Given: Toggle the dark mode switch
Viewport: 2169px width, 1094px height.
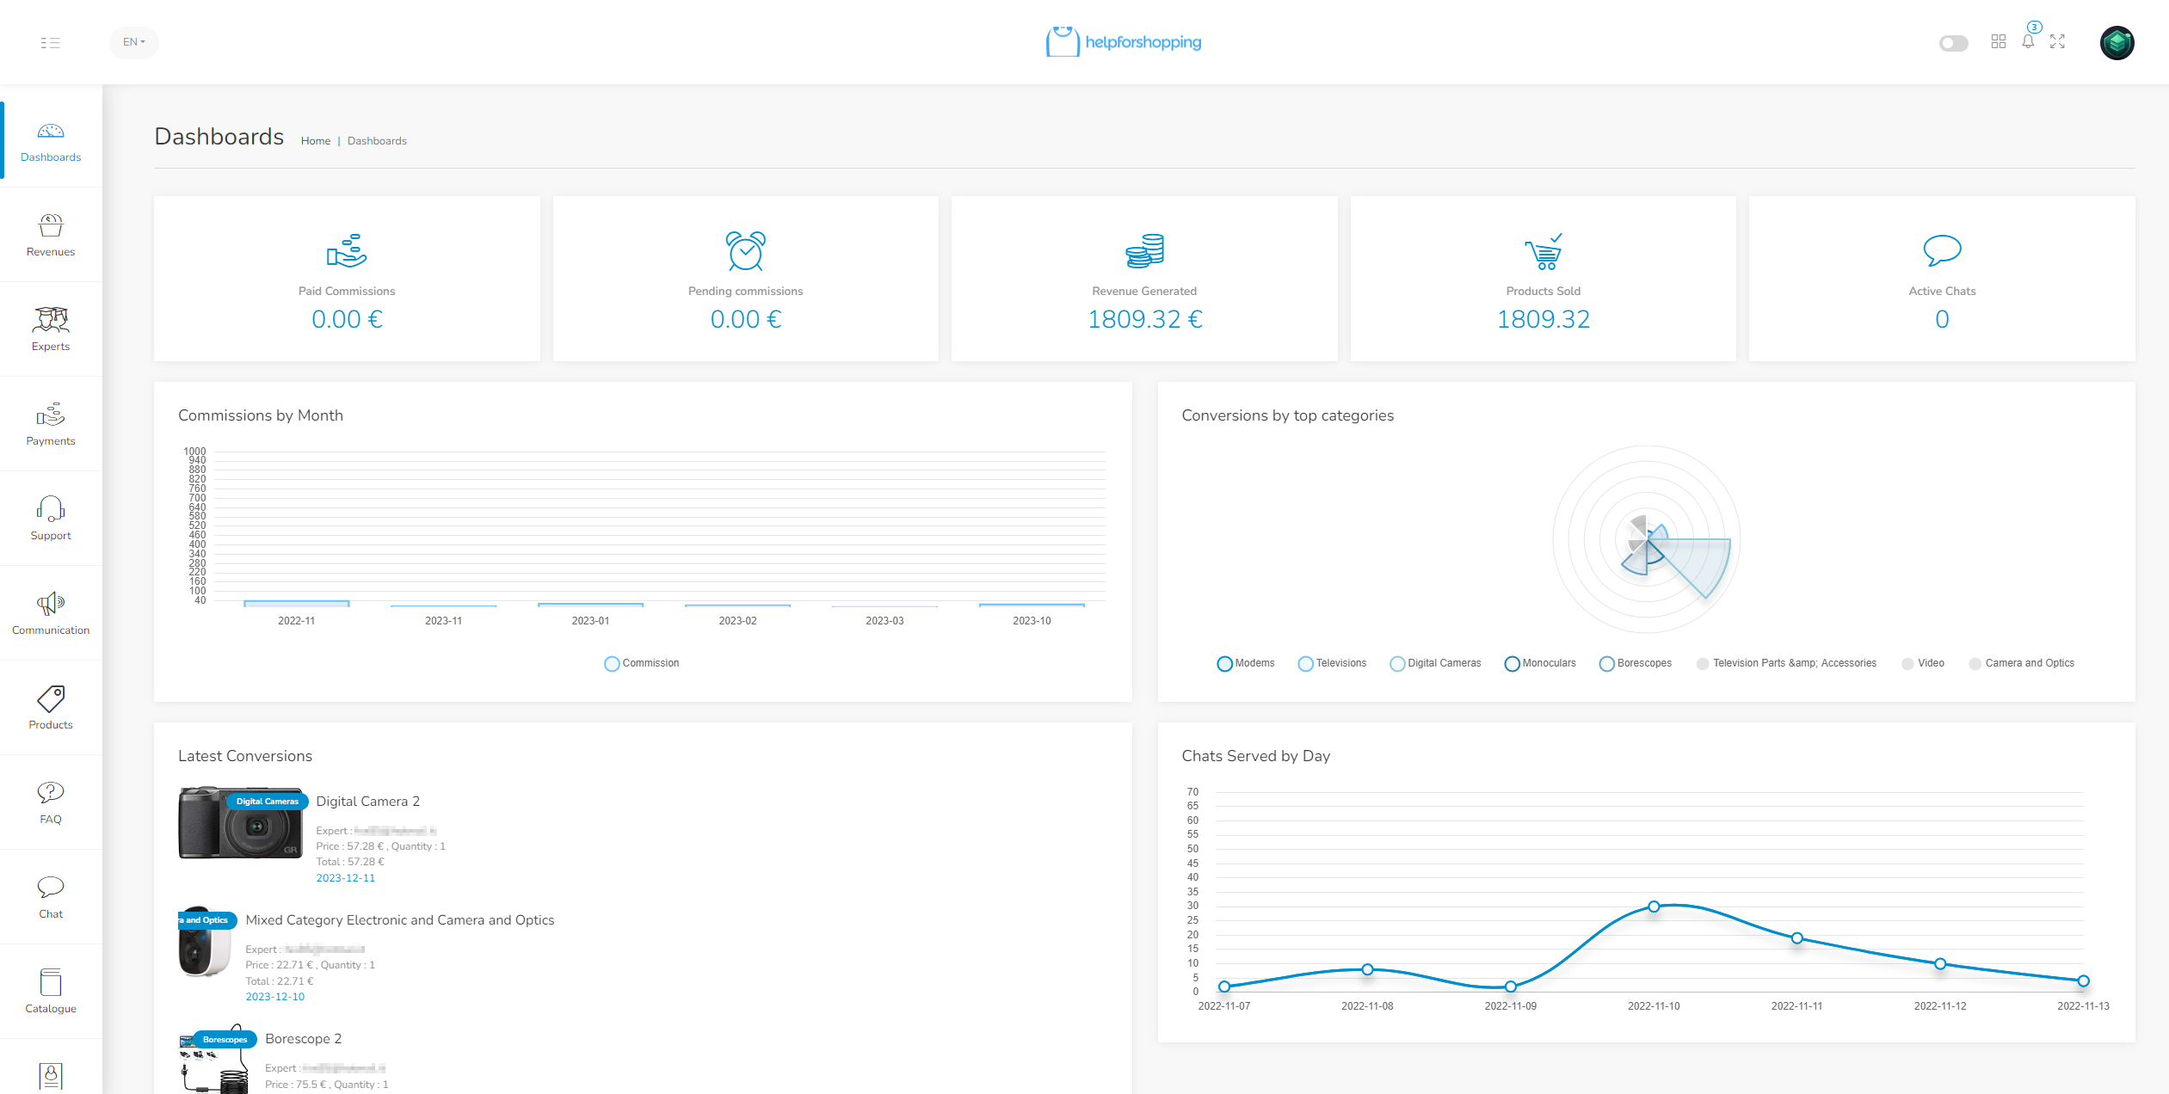Looking at the screenshot, I should (x=1953, y=43).
